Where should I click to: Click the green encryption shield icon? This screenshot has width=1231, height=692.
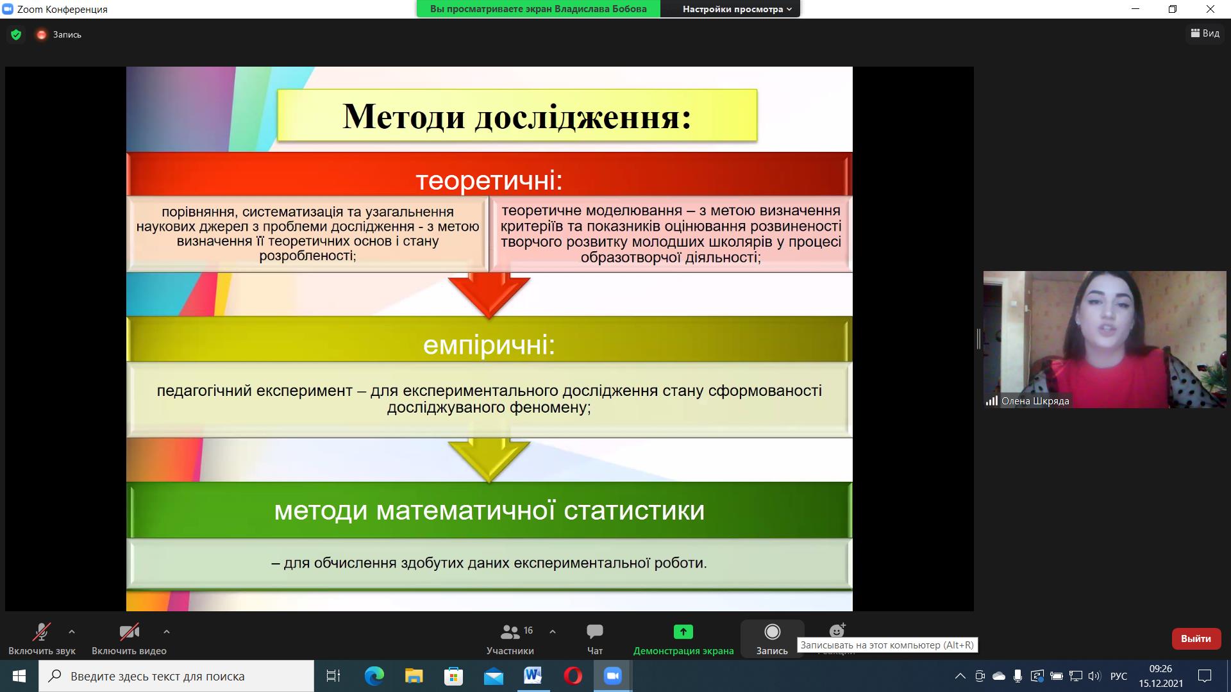coord(16,35)
